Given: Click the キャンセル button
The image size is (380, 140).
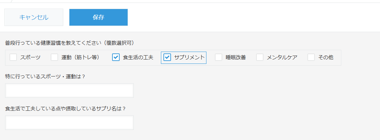Looking at the screenshot, I should pyautogui.click(x=34, y=17).
